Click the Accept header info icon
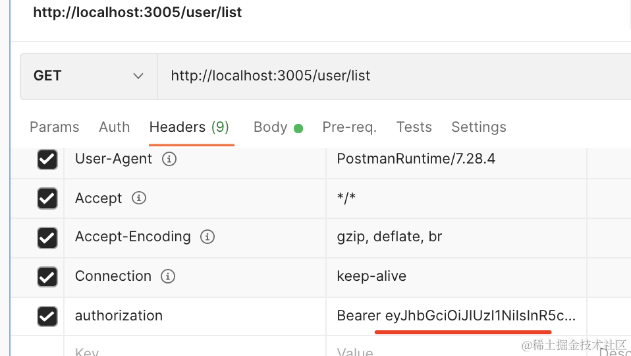Image resolution: width=631 pixels, height=356 pixels. (139, 198)
